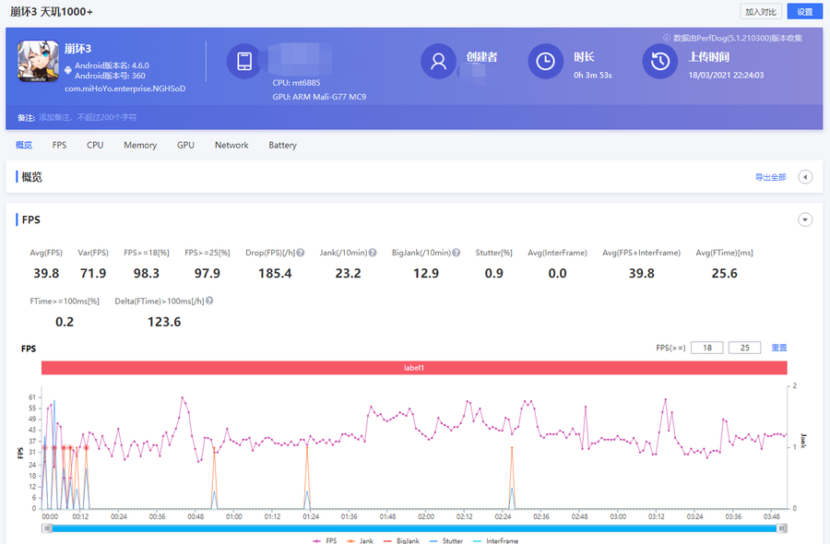
Task: Click the 崩坏3 game app icon
Action: tap(38, 63)
